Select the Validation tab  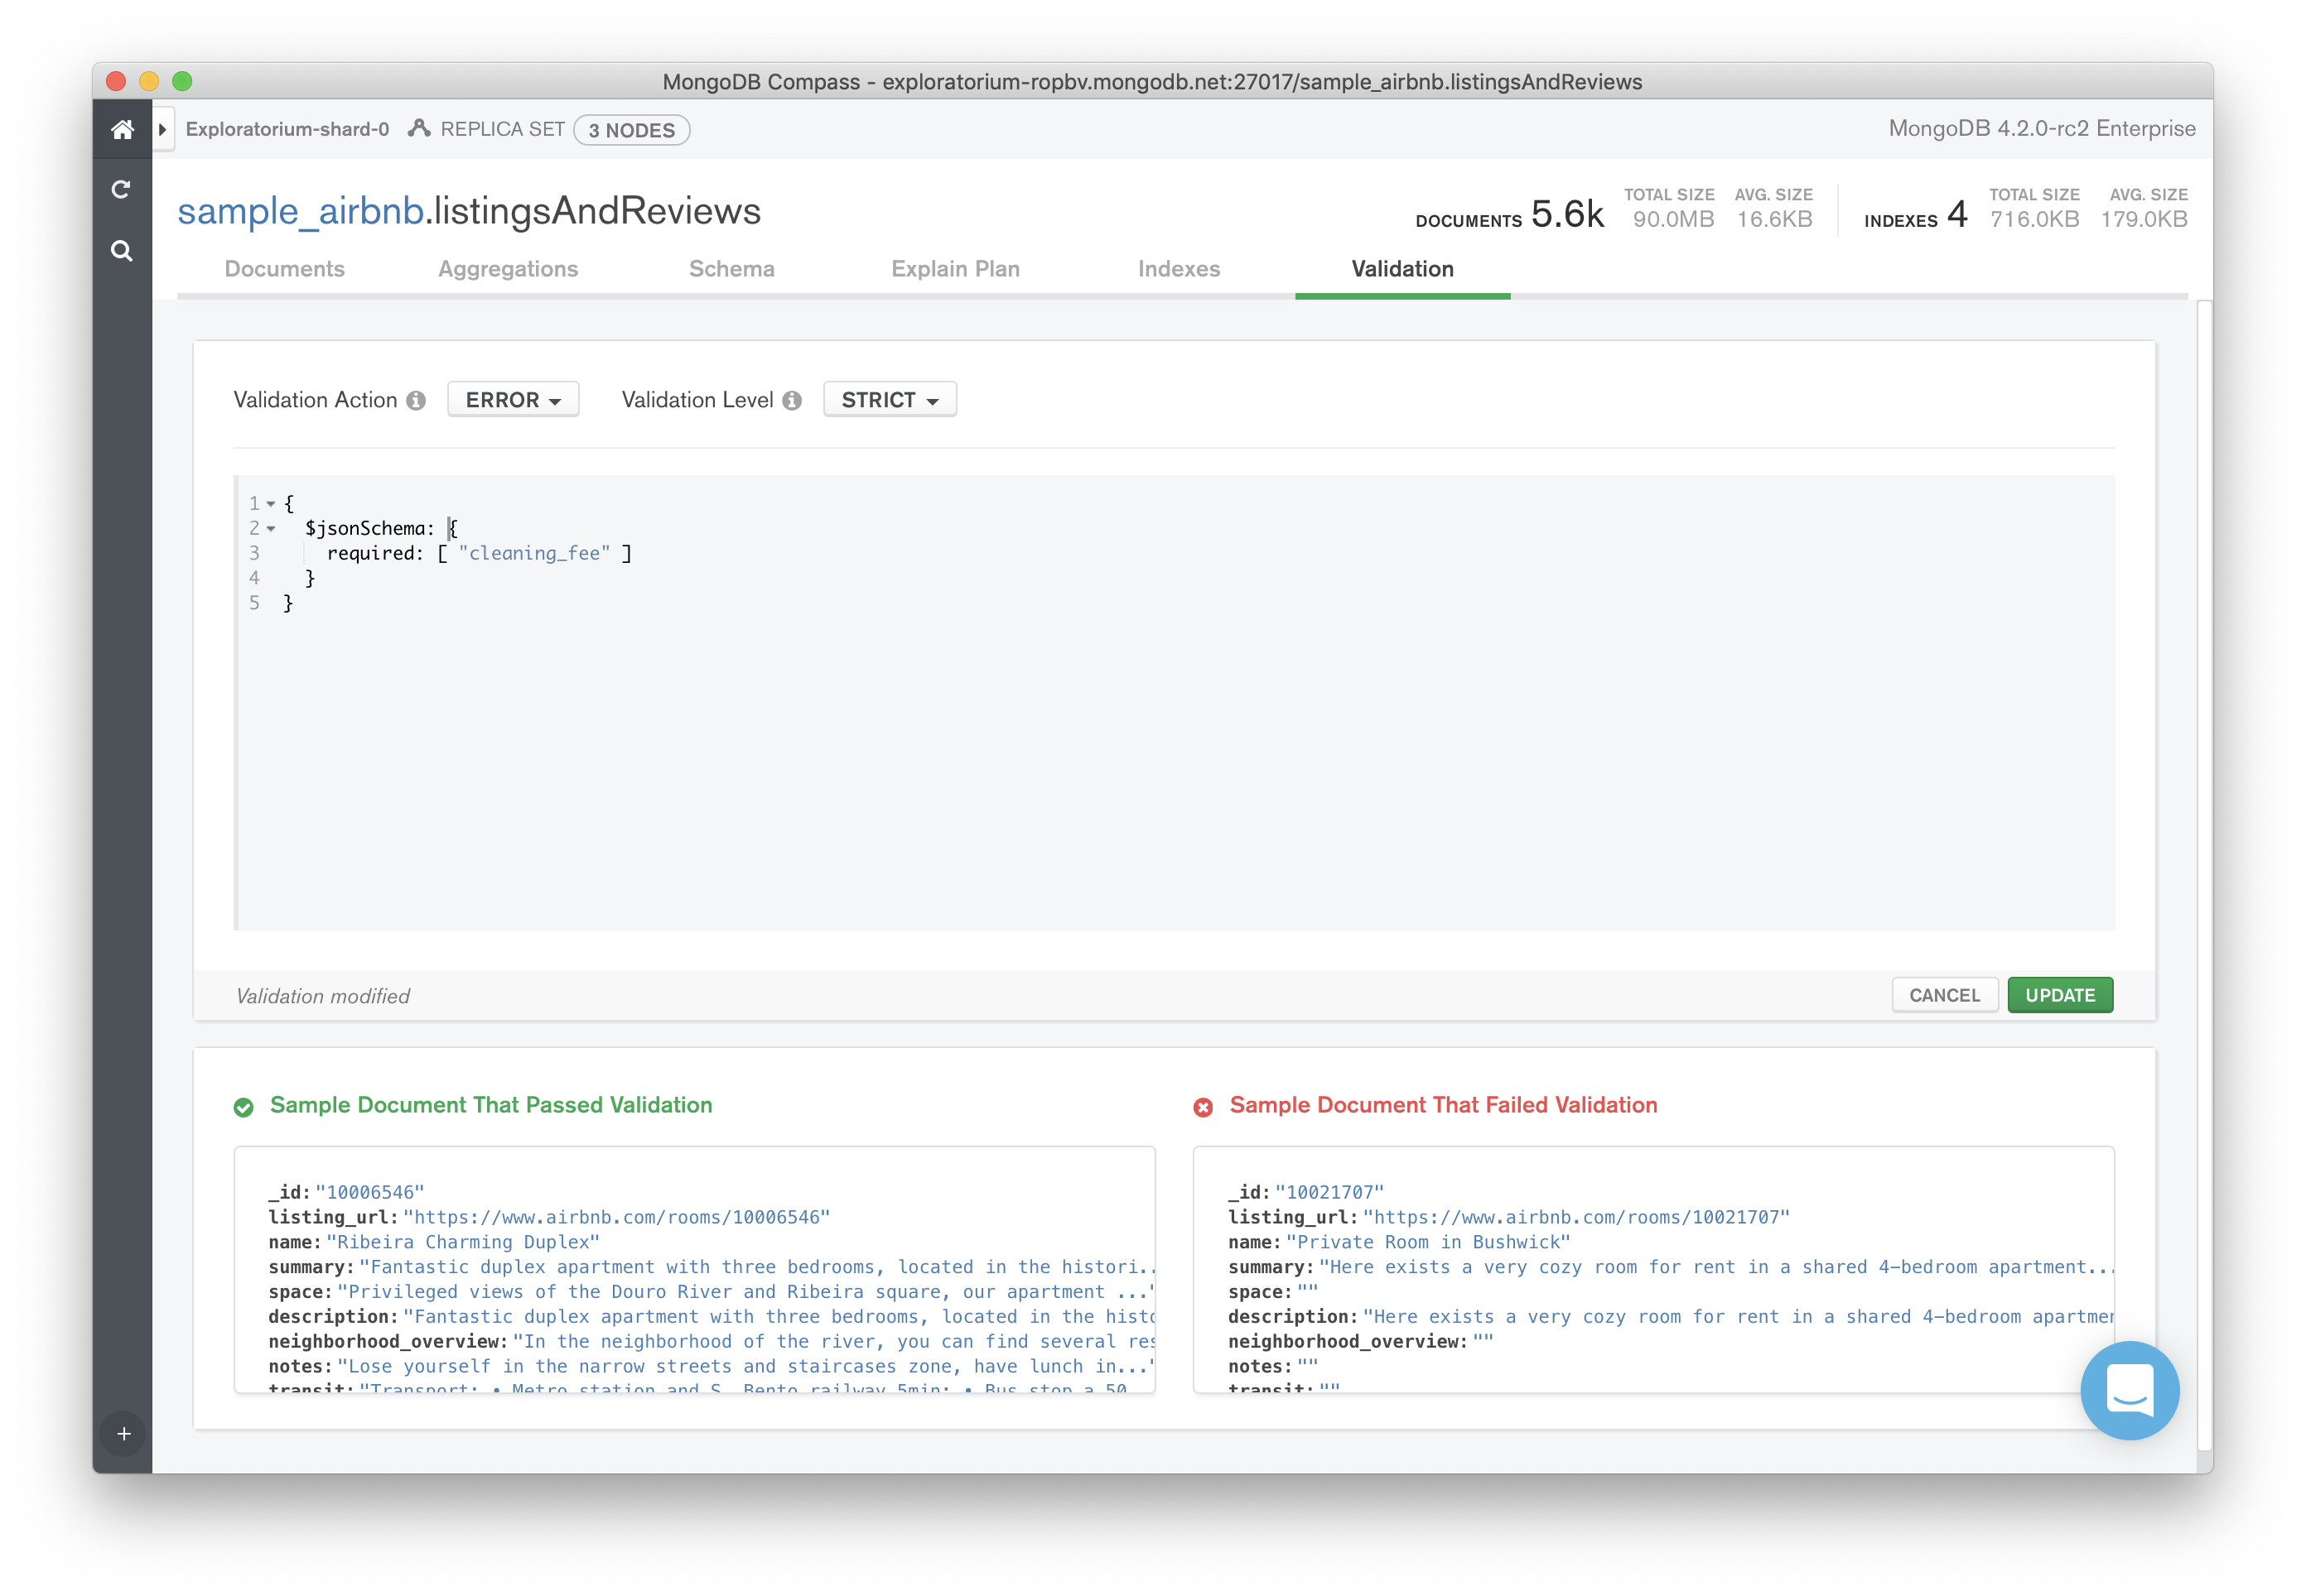1401,269
